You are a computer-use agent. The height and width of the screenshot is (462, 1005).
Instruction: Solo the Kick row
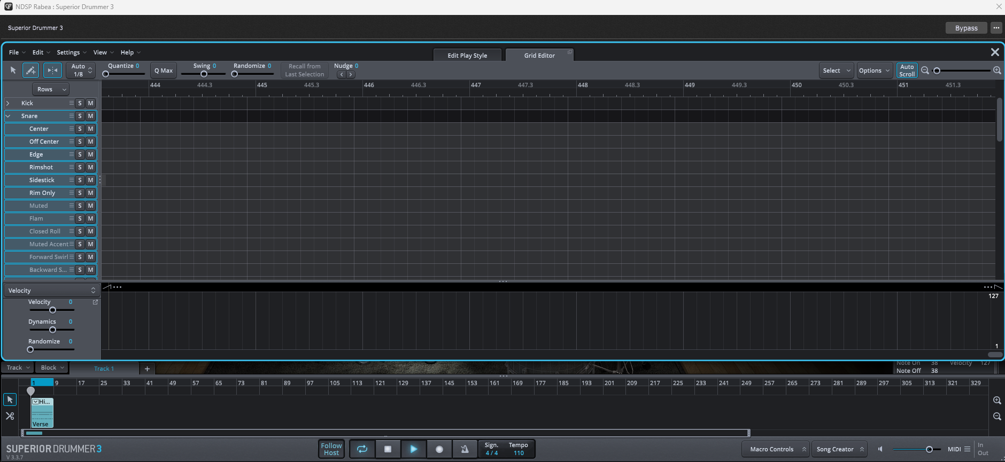coord(80,103)
